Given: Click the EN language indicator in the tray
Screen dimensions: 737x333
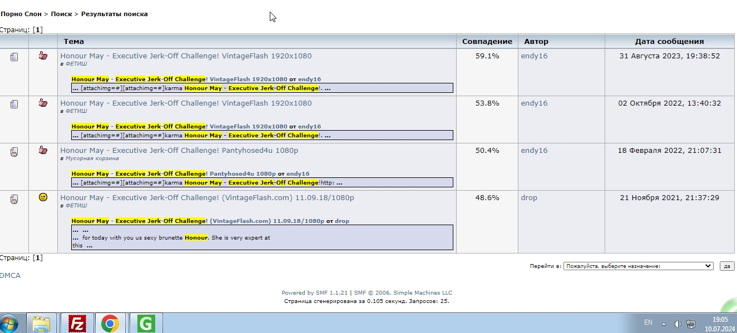Looking at the screenshot, I should (648, 322).
